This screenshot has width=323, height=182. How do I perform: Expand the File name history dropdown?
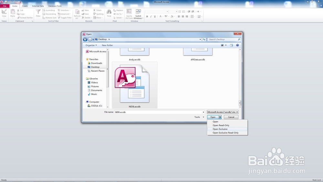(x=203, y=112)
